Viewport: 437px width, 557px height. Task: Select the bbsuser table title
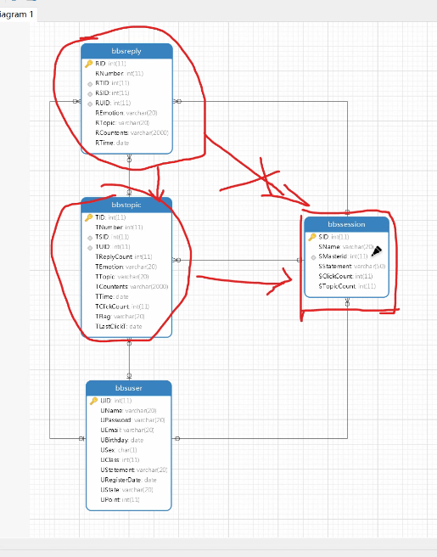(129, 388)
